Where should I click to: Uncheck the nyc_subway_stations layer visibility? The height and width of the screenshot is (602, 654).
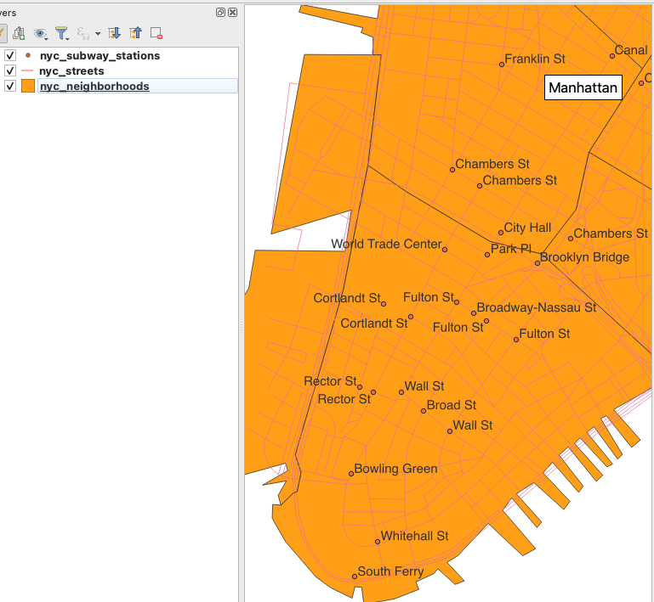pos(10,56)
